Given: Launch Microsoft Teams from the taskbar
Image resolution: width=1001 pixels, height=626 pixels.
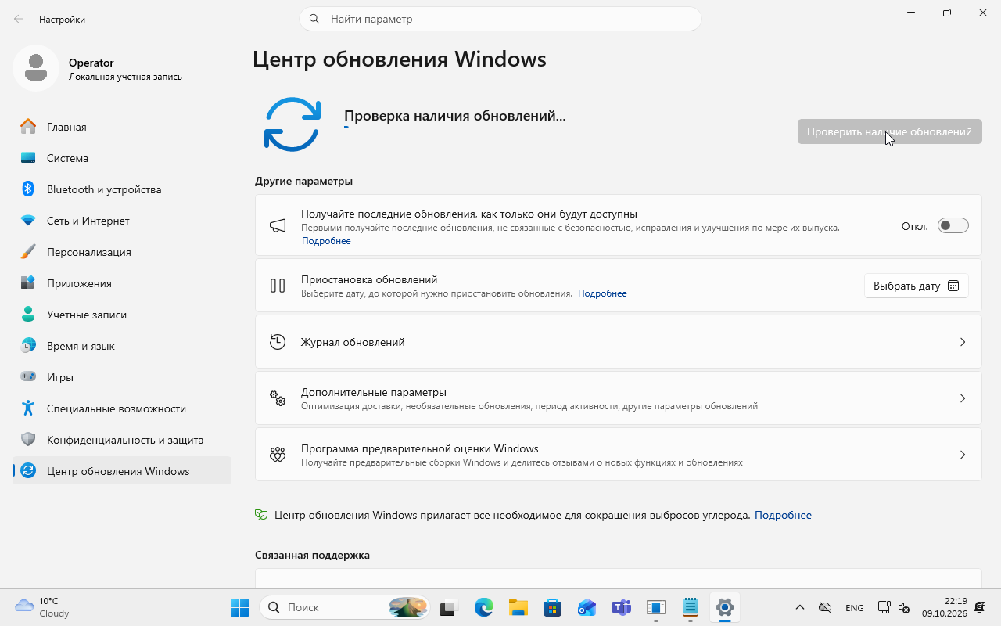Looking at the screenshot, I should (622, 607).
